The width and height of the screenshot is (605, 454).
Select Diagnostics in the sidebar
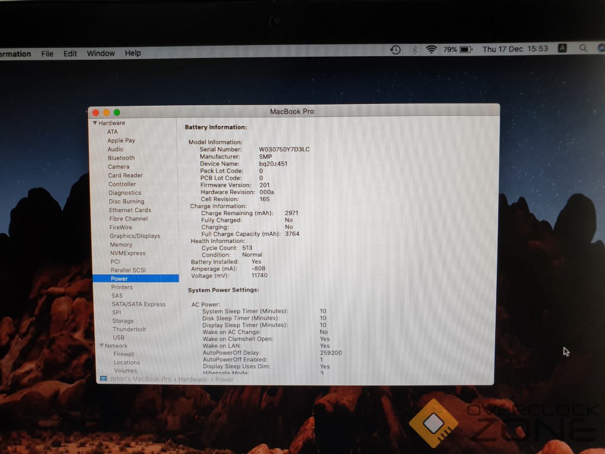[125, 193]
